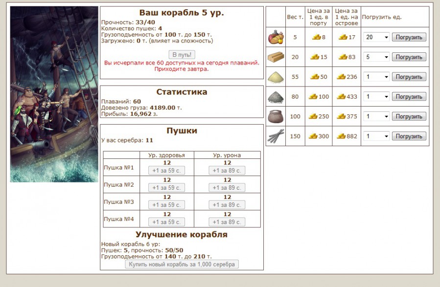Upgrade Пушка №3 damage for 89 silver
This screenshot has width=440, height=287.
pyautogui.click(x=227, y=205)
